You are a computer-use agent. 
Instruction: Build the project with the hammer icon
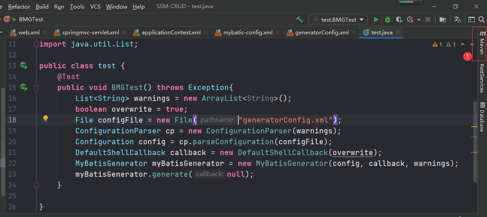[x=299, y=19]
